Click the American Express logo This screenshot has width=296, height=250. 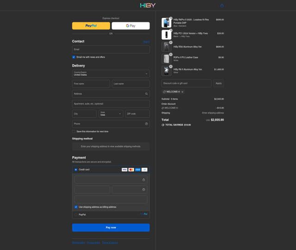tap(138, 170)
